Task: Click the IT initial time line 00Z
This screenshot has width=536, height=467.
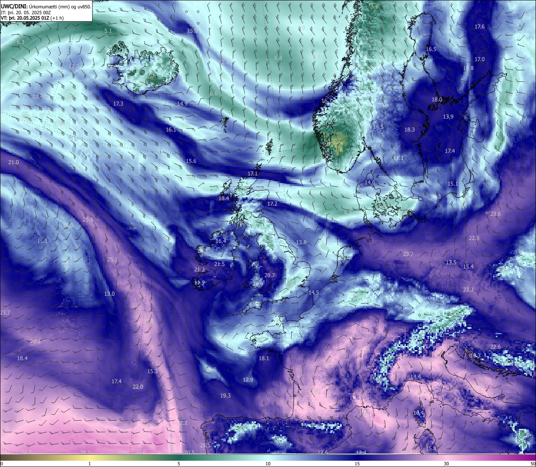Action: click(x=26, y=13)
